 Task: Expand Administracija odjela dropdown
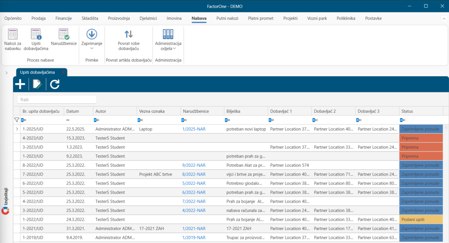point(168,40)
